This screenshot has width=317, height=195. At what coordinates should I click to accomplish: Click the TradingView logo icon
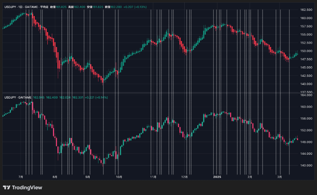tap(7, 188)
